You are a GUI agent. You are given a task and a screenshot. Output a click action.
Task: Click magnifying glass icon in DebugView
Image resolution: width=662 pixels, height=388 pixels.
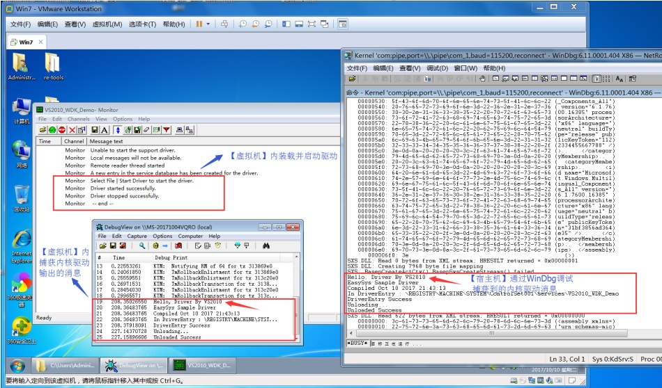click(x=142, y=245)
